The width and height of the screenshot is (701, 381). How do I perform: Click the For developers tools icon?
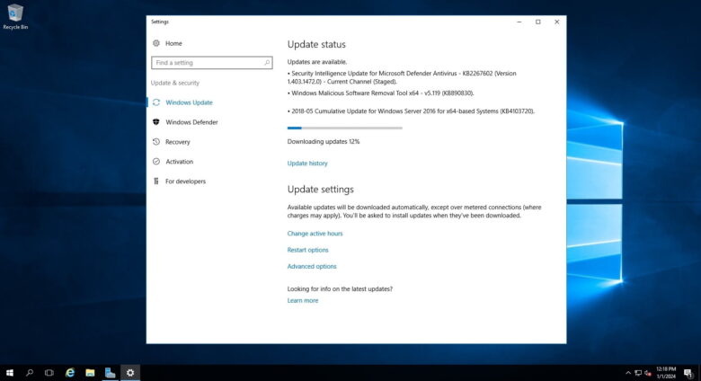click(156, 182)
